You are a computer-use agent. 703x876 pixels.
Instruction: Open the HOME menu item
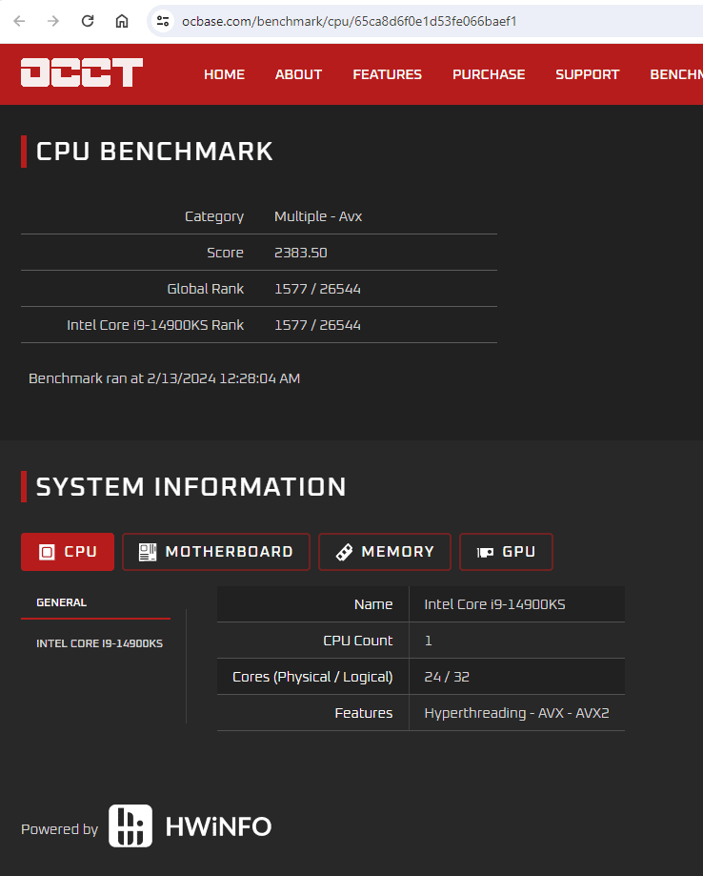[x=224, y=74]
